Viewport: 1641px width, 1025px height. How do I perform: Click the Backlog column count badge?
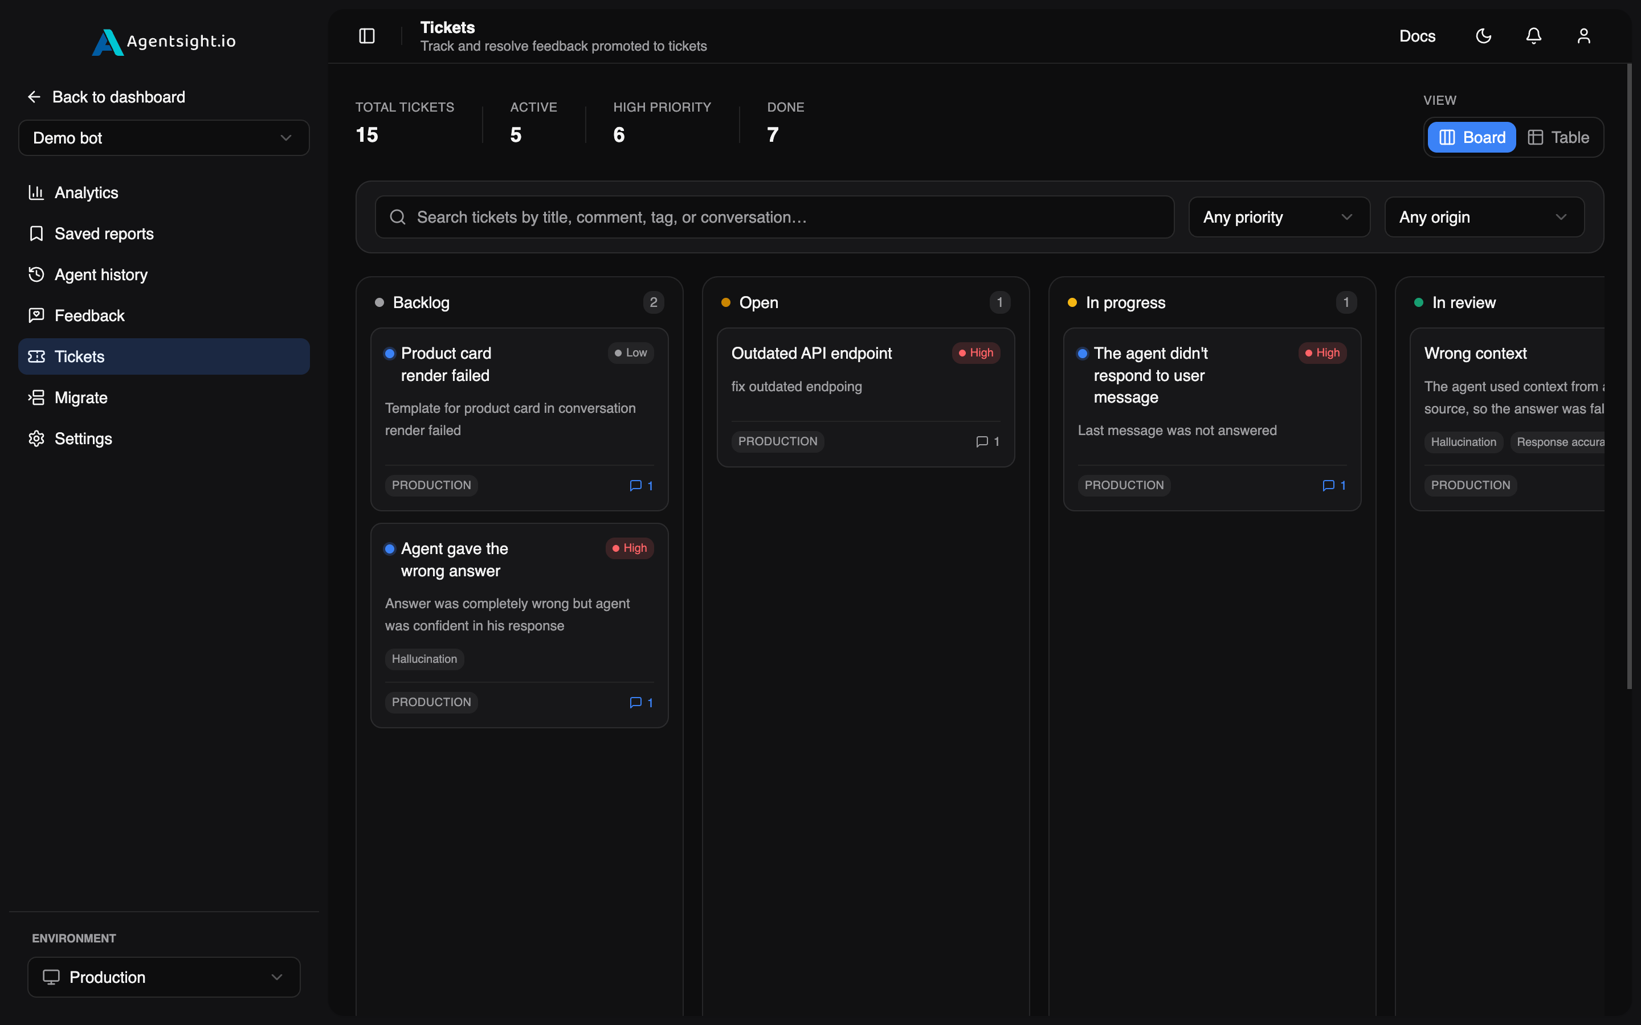pyautogui.click(x=653, y=302)
